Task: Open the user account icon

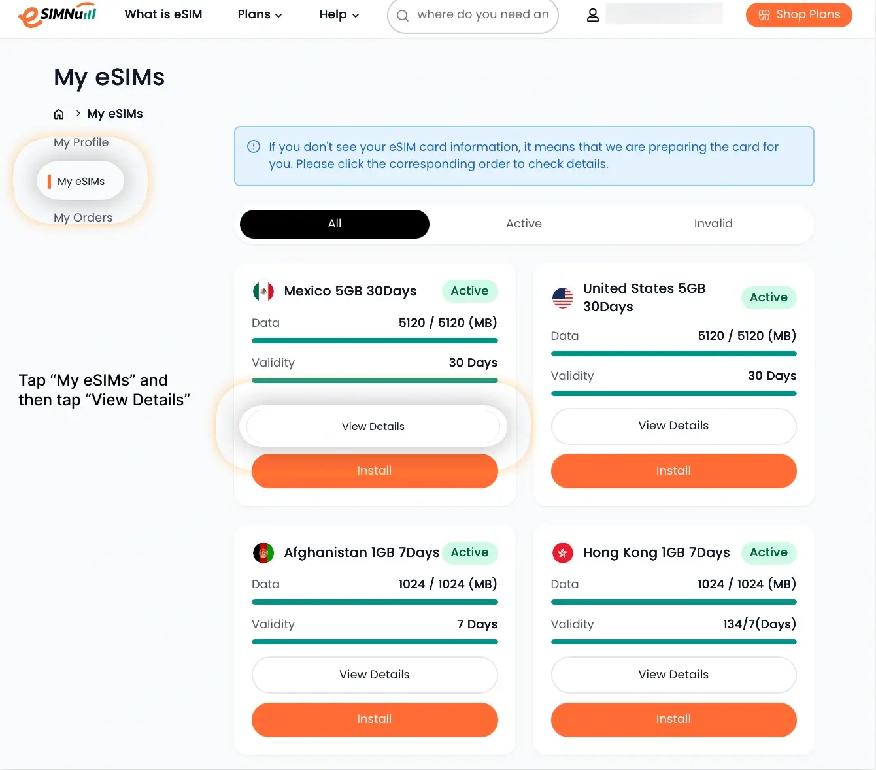Action: [592, 15]
